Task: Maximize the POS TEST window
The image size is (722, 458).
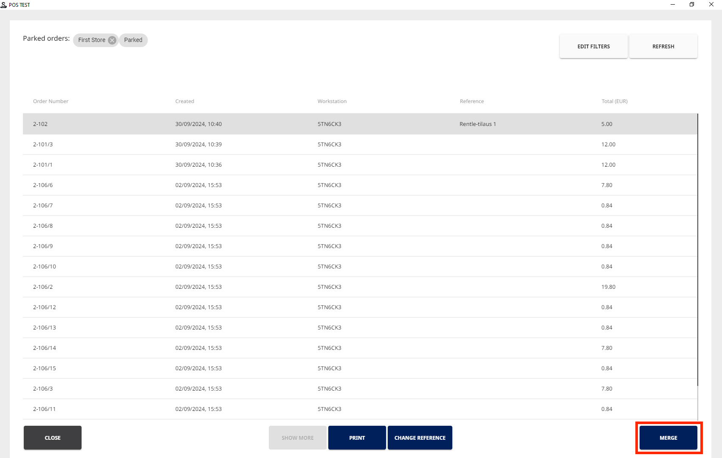Action: tap(692, 5)
